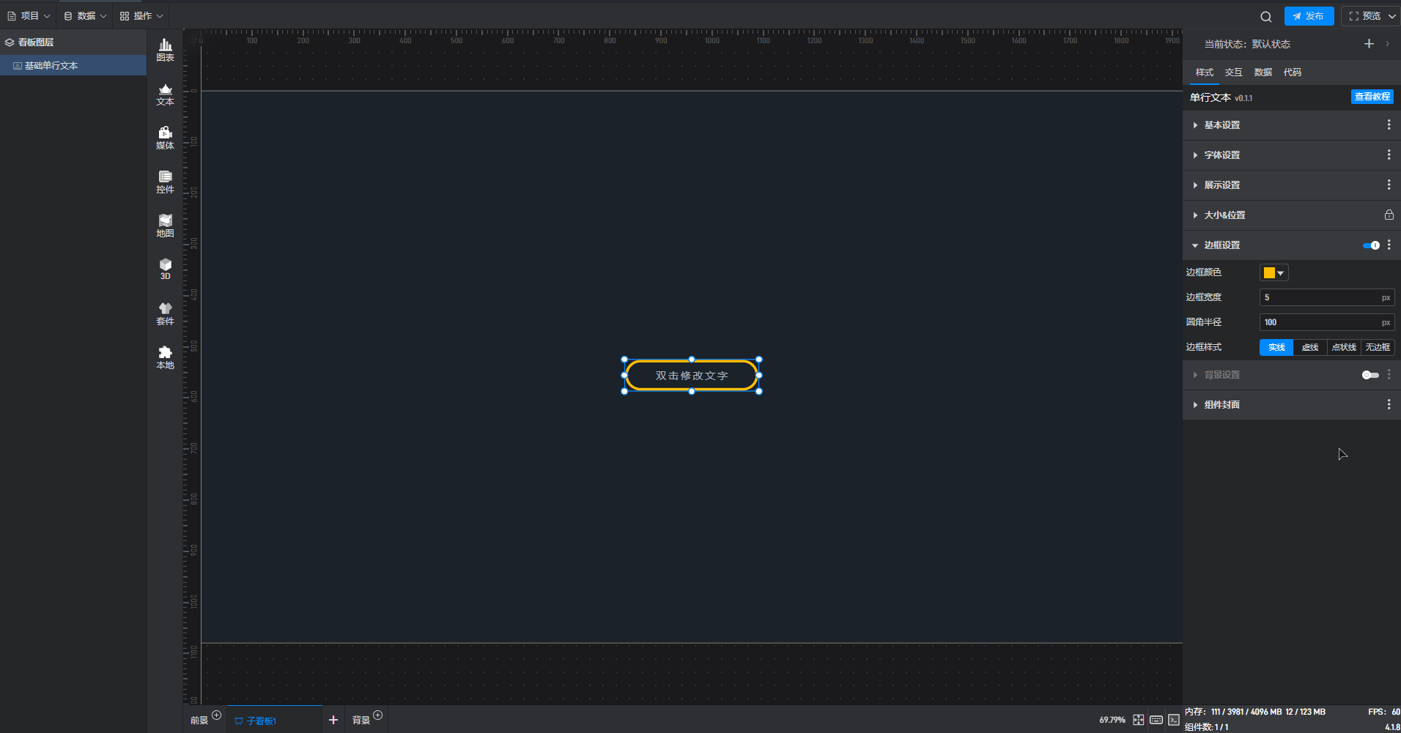Turn on the 背景设置 toggle switch
The width and height of the screenshot is (1401, 733).
[1370, 375]
